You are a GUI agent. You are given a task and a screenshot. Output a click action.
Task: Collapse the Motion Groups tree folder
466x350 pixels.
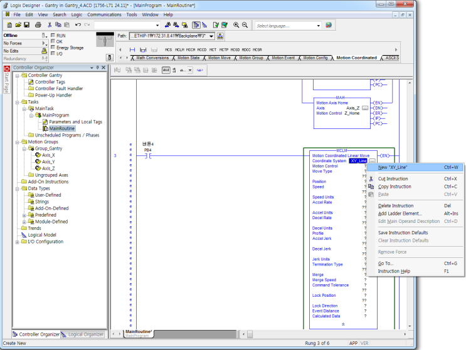click(x=17, y=142)
